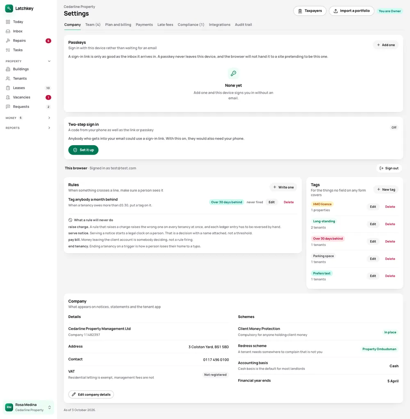Click the passkey key icon
The image size is (410, 419).
point(233,73)
